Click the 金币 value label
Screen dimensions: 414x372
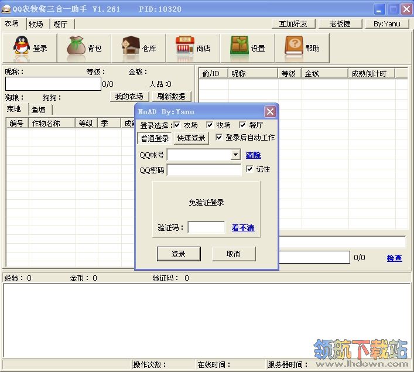(x=83, y=278)
